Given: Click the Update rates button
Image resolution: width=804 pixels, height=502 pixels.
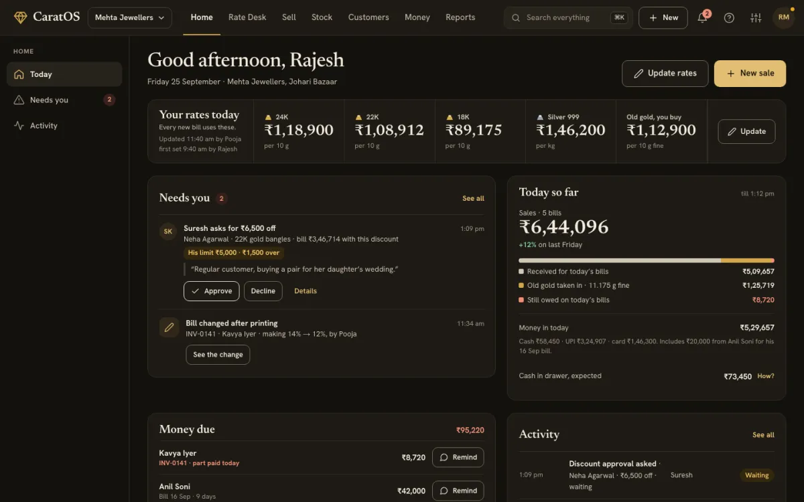Looking at the screenshot, I should pos(665,73).
